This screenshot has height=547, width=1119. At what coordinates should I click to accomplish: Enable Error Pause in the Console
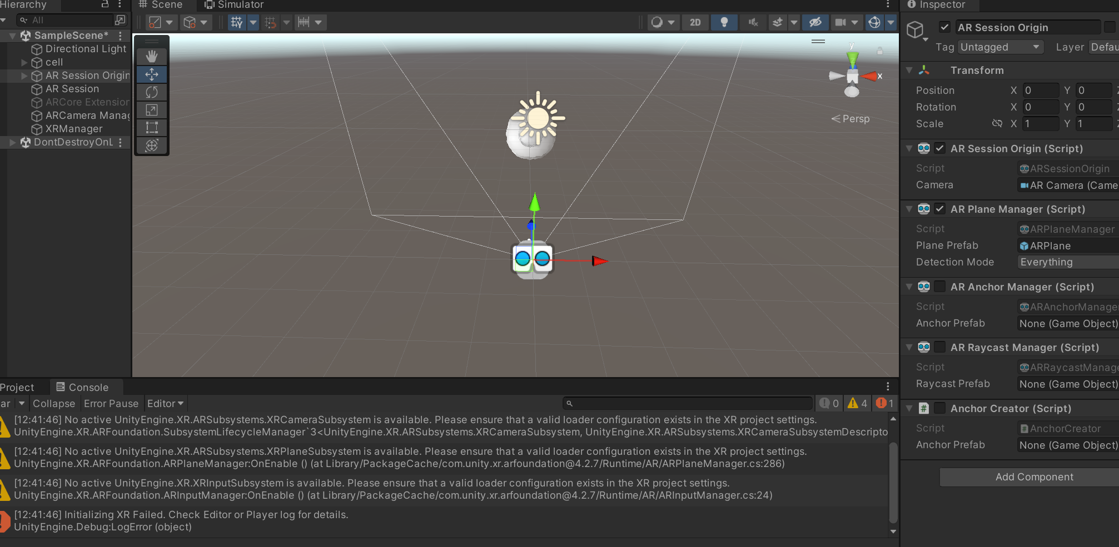click(111, 403)
